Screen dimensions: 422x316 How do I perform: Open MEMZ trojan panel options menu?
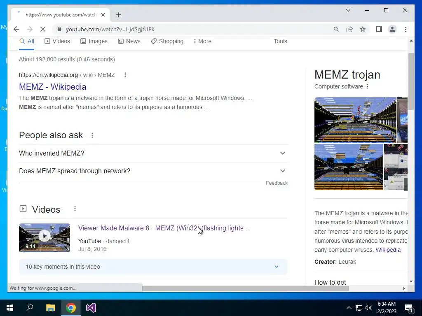coord(367,86)
